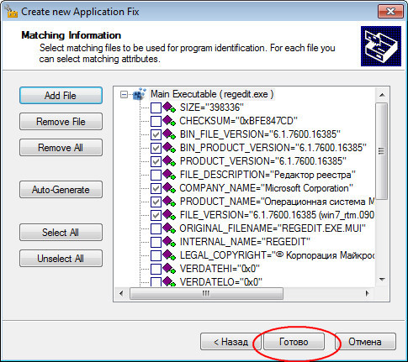Check the FILE_DESCRIPTION checkbox
Image resolution: width=408 pixels, height=362 pixels.
pos(156,175)
